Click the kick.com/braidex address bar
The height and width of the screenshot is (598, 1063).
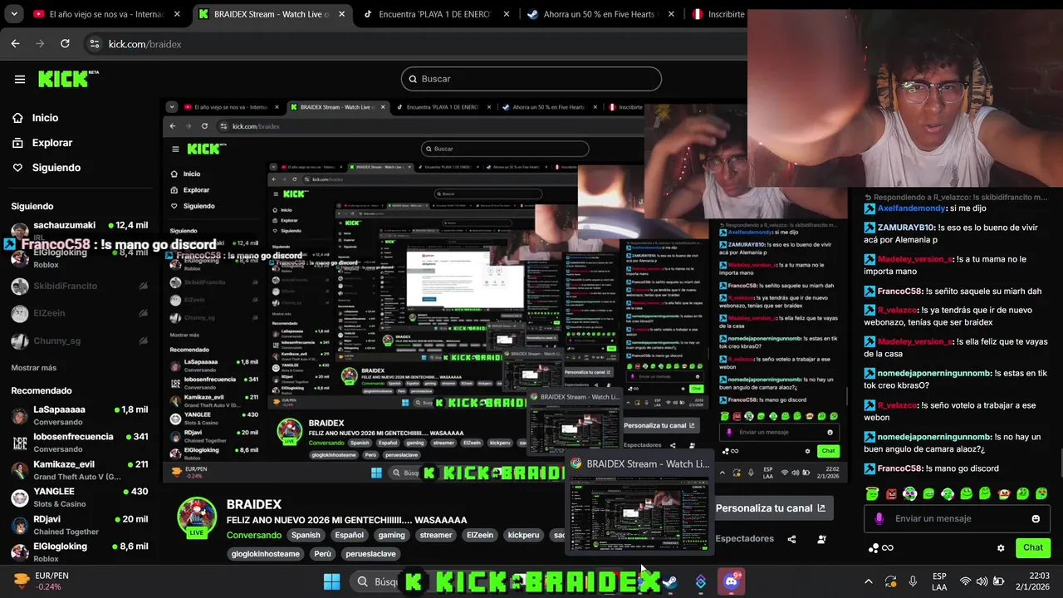point(415,44)
